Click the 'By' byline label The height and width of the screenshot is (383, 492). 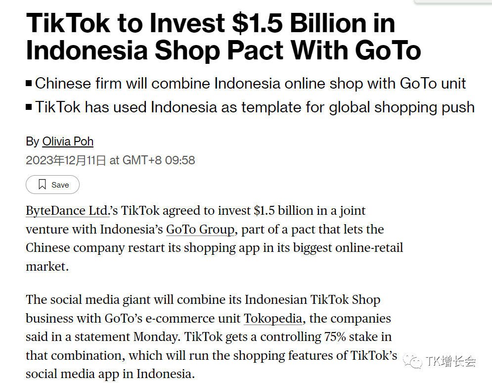pyautogui.click(x=32, y=142)
